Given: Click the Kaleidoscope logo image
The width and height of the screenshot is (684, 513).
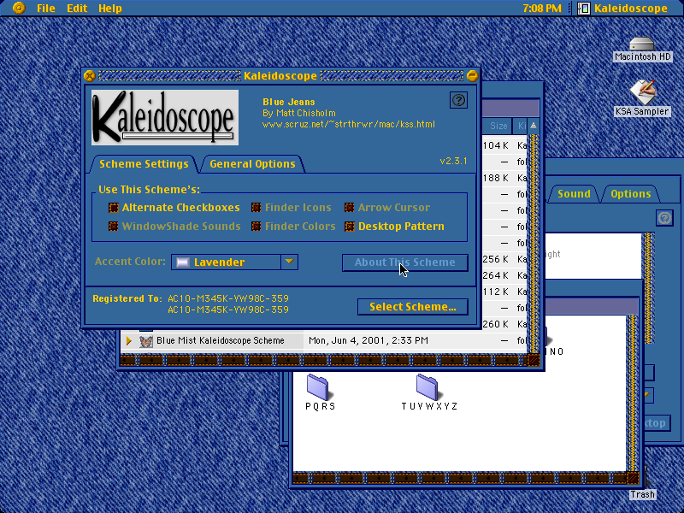Looking at the screenshot, I should pyautogui.click(x=165, y=117).
